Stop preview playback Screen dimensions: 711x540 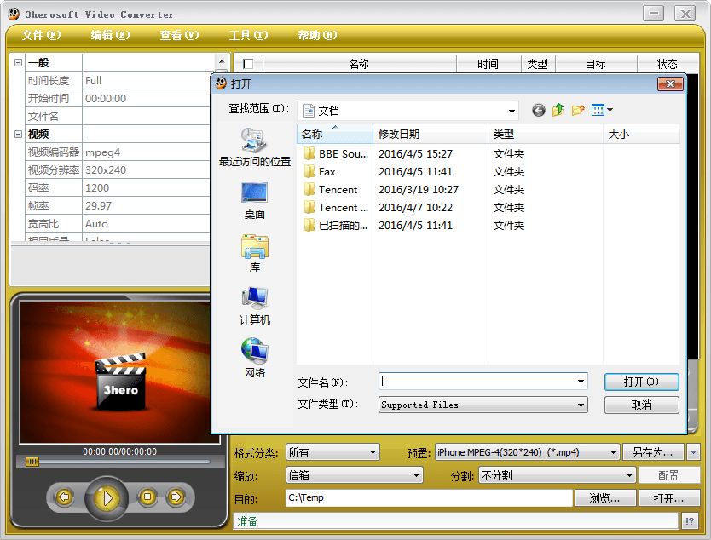[147, 497]
